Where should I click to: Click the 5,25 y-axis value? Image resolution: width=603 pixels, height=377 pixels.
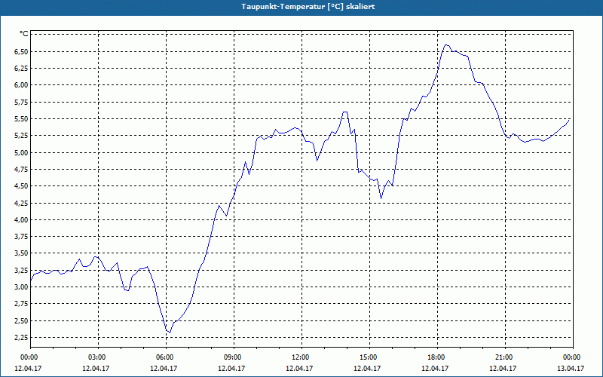(21, 136)
